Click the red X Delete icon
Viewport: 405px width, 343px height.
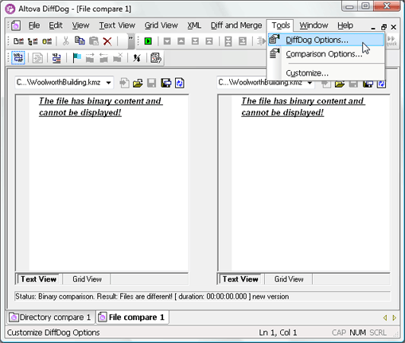pos(107,41)
